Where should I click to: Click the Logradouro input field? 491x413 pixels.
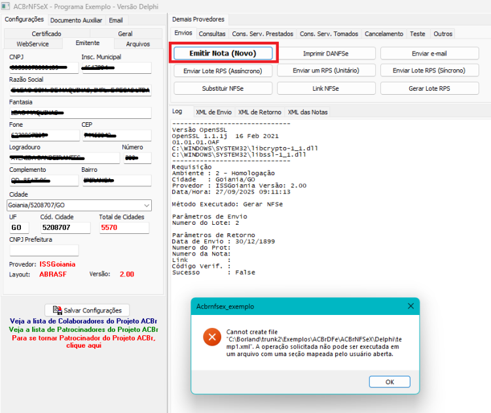(x=65, y=157)
